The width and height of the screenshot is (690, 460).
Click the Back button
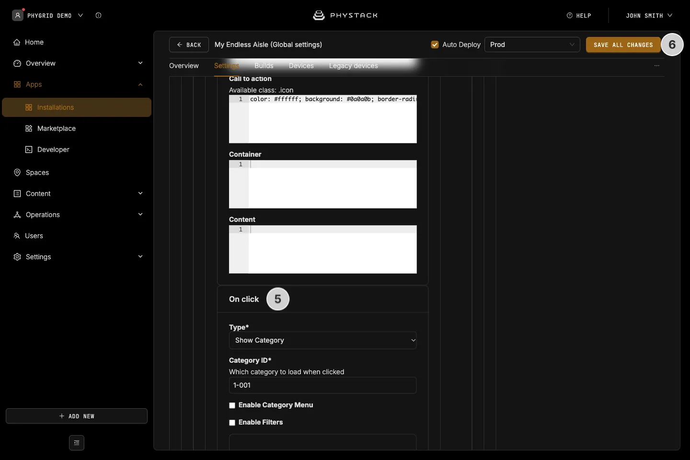[x=189, y=45]
